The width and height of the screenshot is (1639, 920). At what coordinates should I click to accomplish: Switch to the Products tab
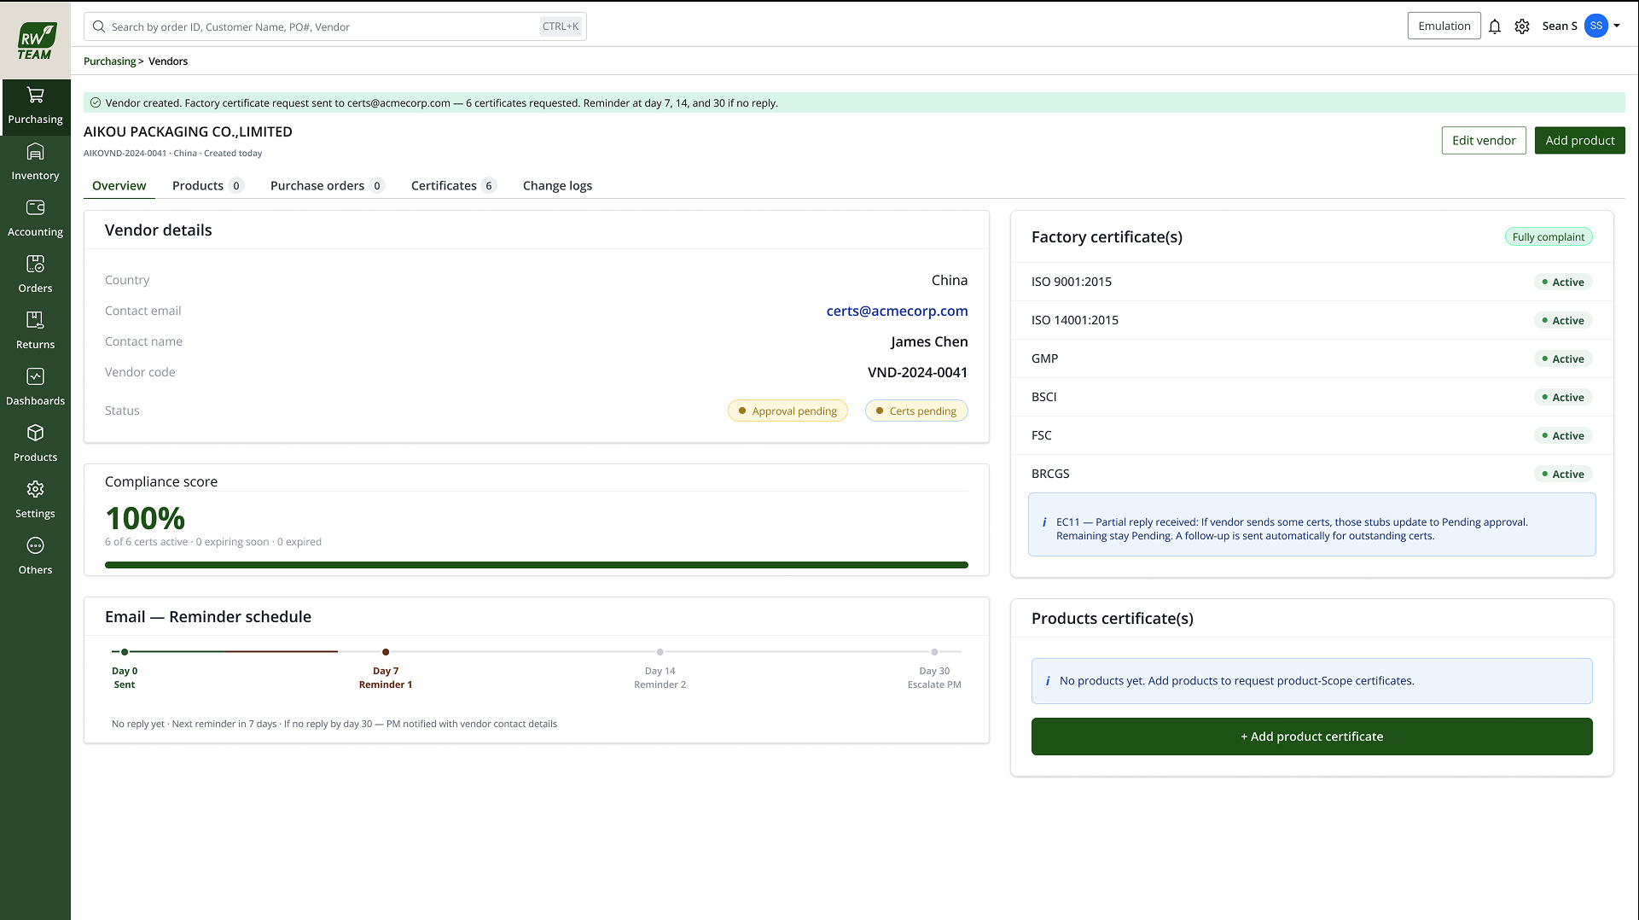click(207, 185)
